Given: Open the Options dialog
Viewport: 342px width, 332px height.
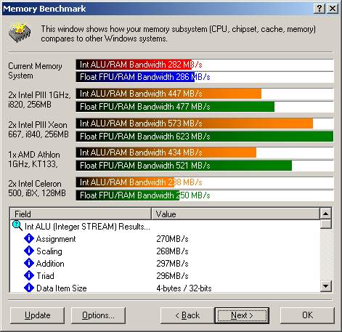Looking at the screenshot, I should click(98, 315).
